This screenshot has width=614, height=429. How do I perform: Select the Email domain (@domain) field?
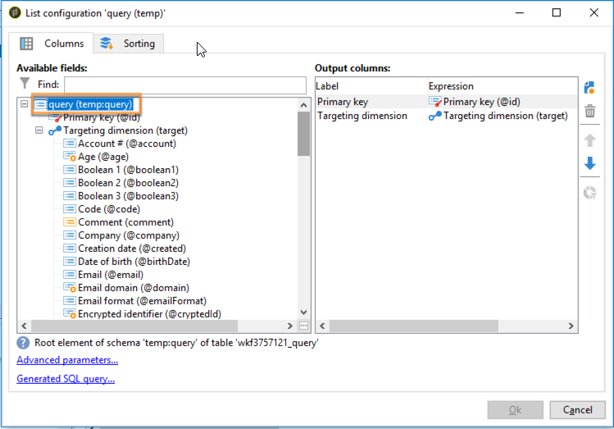[x=134, y=288]
